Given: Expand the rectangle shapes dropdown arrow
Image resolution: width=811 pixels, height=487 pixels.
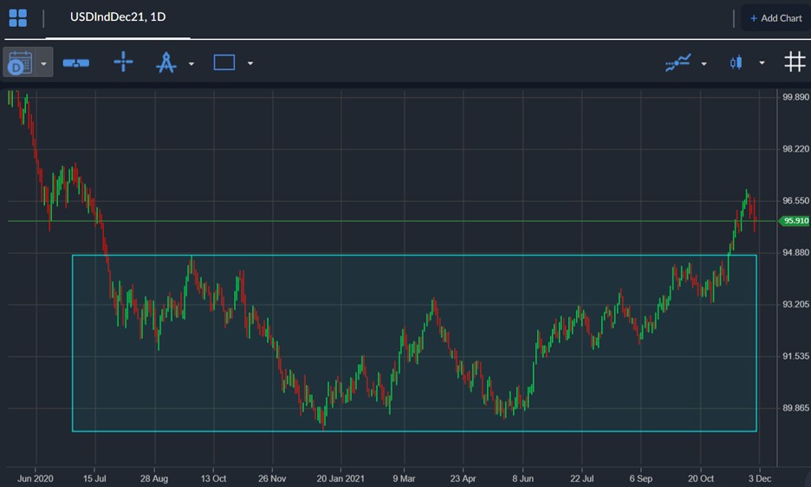Looking at the screenshot, I should click(250, 63).
